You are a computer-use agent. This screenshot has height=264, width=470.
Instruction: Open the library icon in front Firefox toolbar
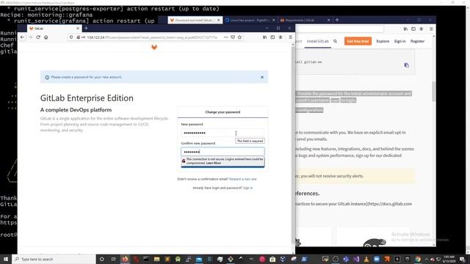coord(264,37)
